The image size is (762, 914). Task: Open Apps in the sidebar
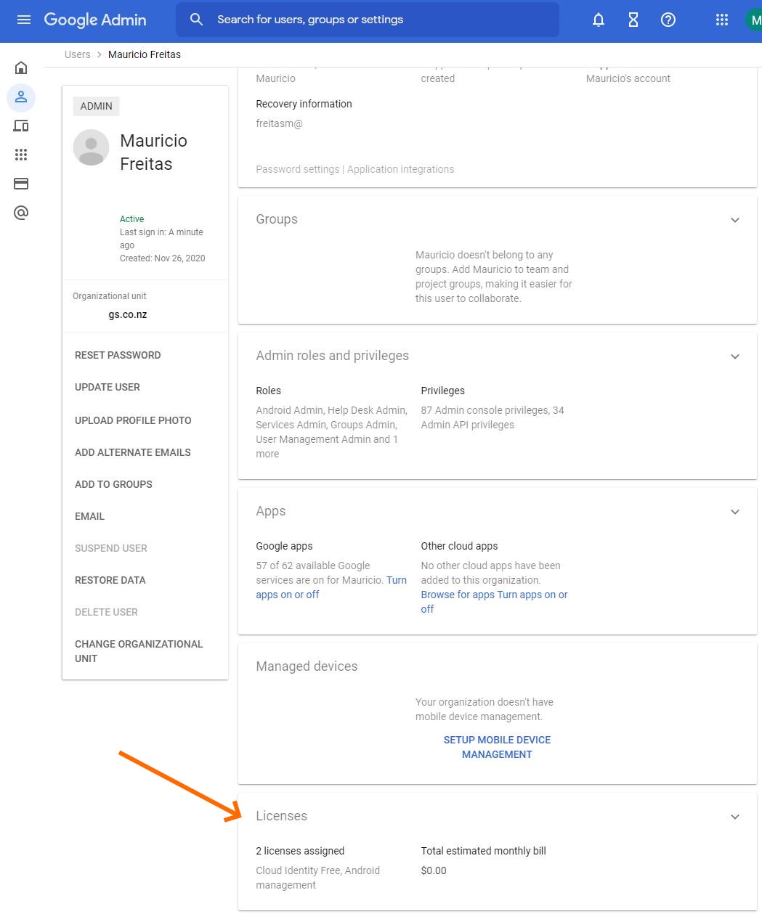coord(21,155)
